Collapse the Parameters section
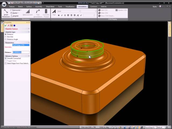172x129 pixels. [x=29, y=42]
